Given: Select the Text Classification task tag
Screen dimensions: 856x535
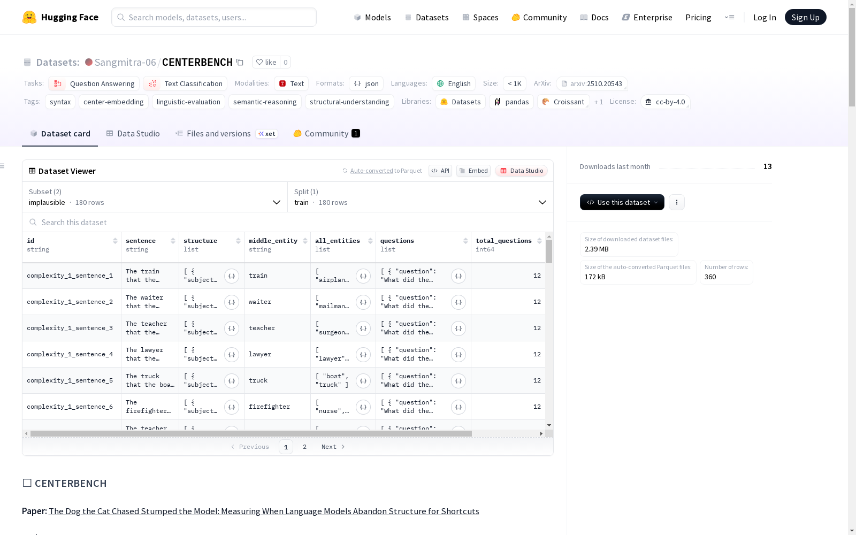Looking at the screenshot, I should 185,83.
